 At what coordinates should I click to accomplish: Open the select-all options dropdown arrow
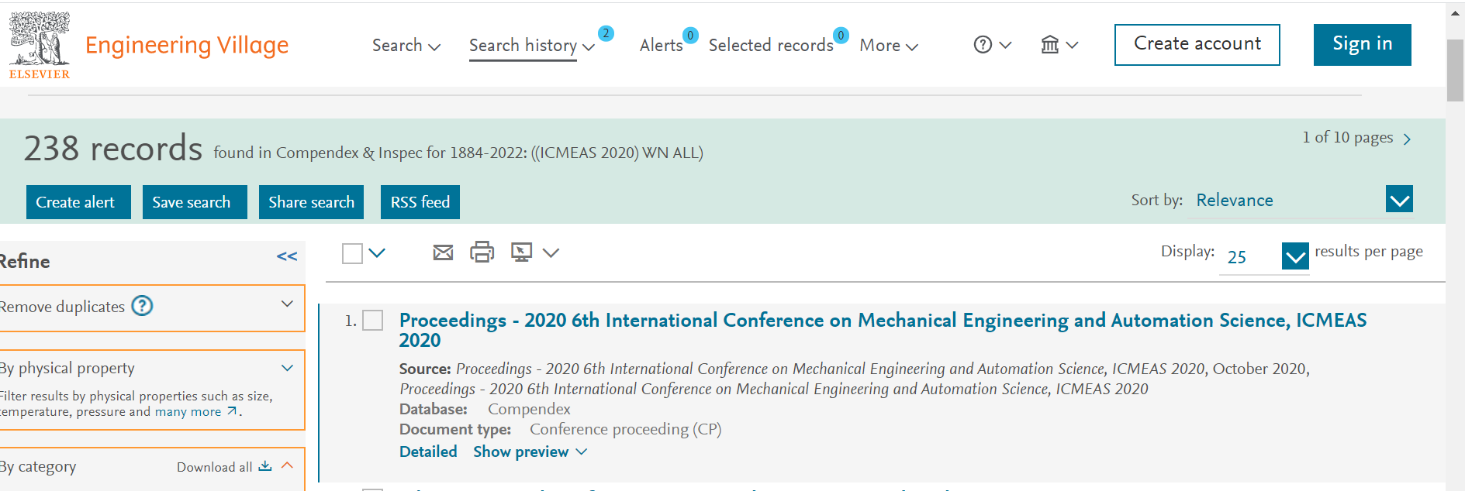(377, 252)
